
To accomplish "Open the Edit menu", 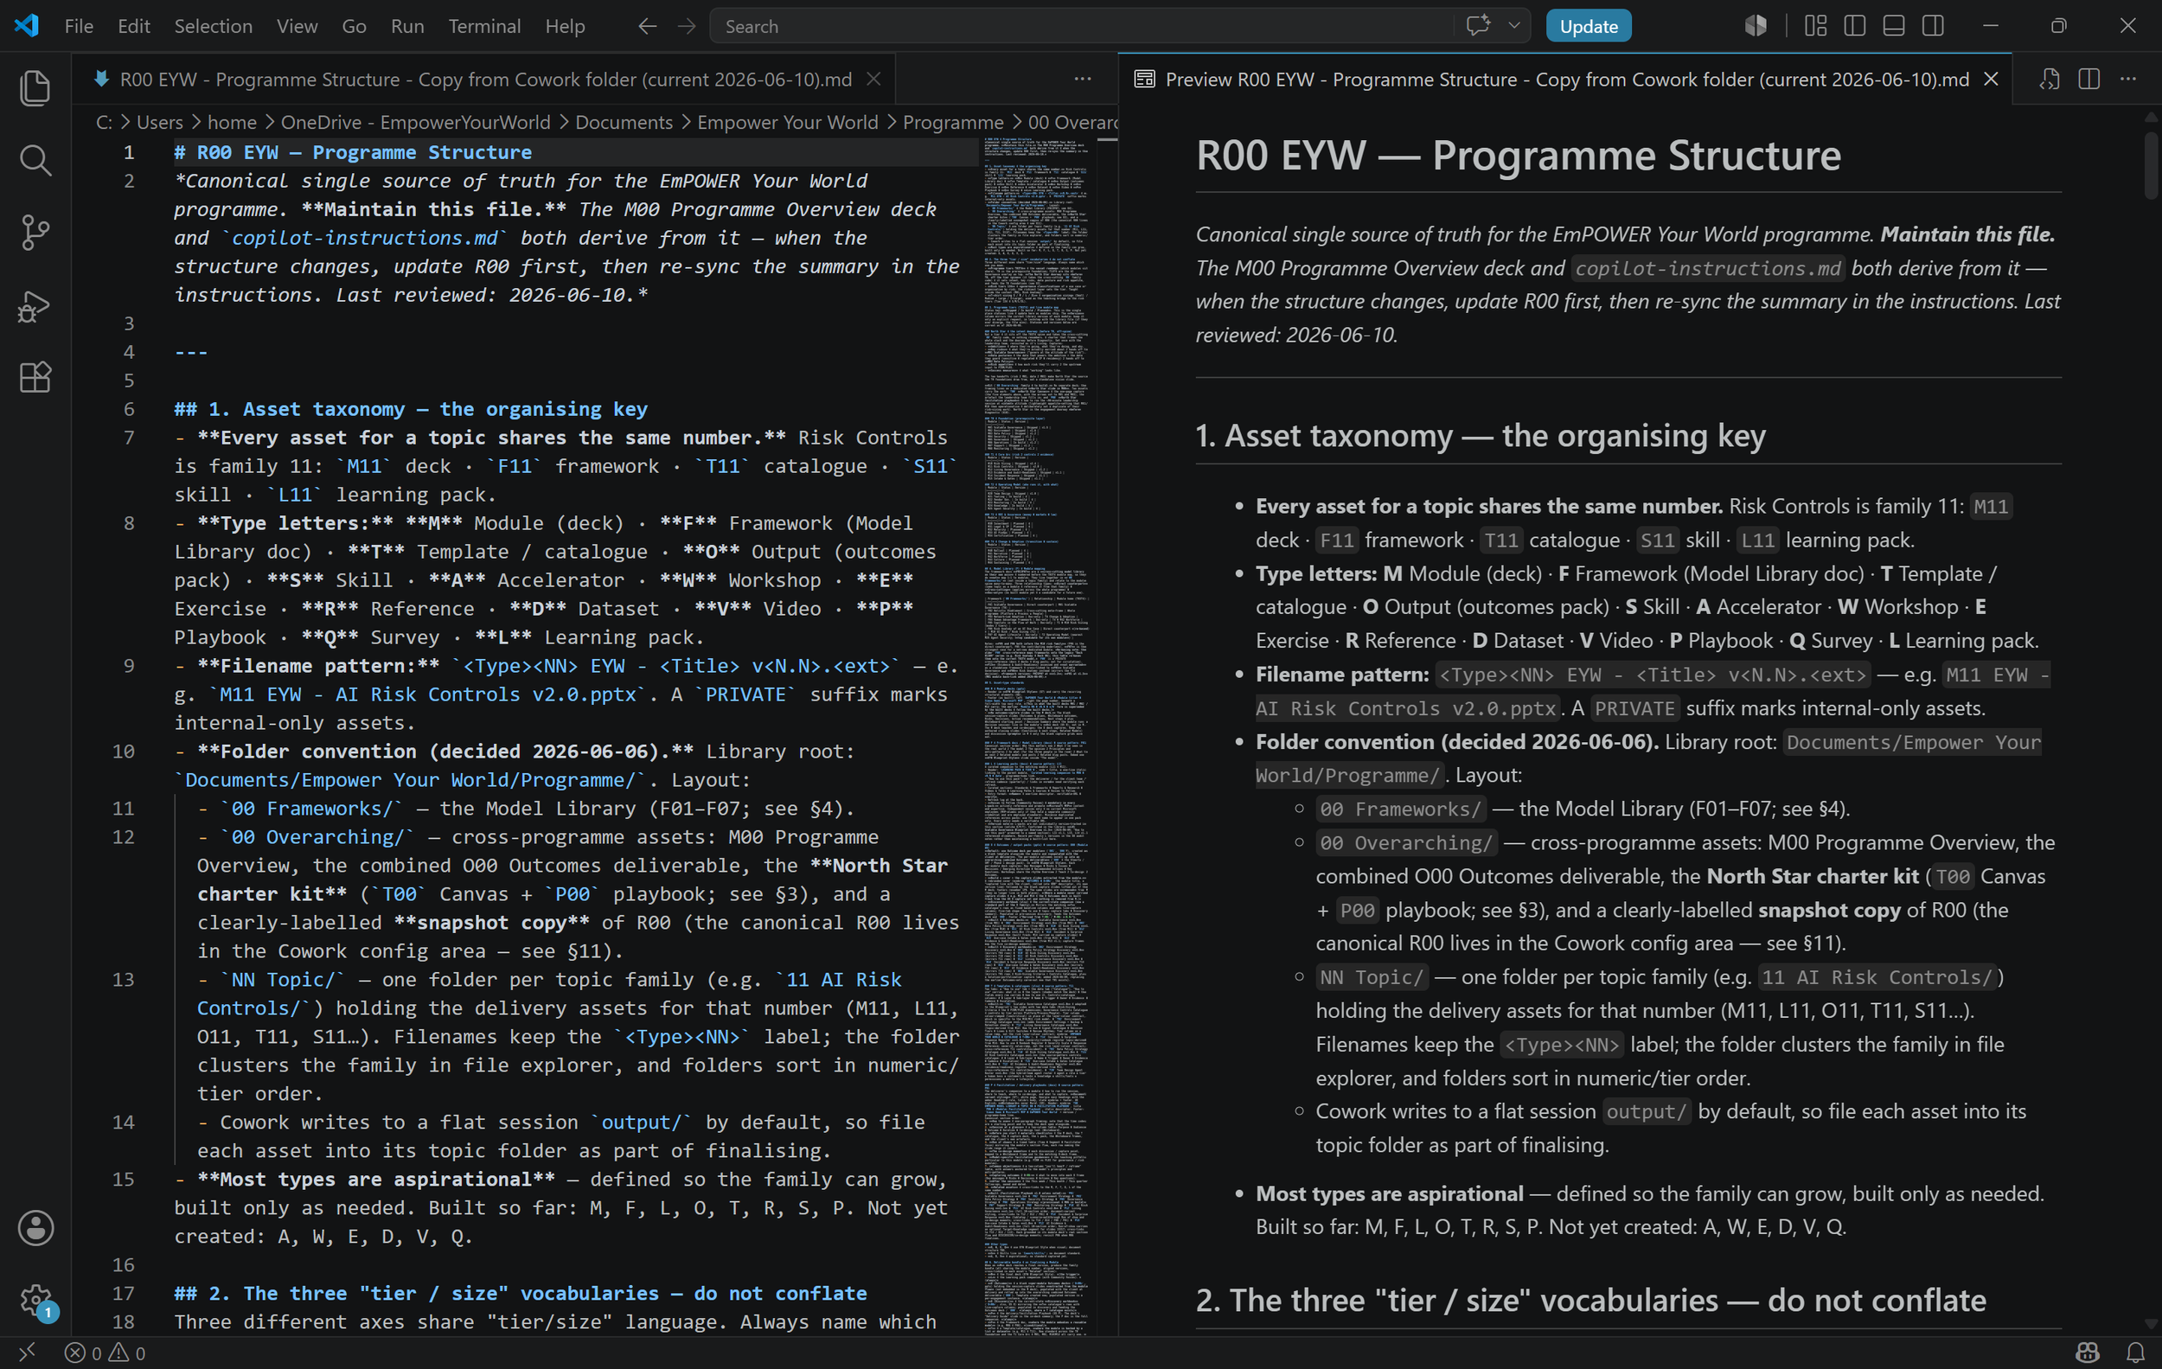I will tap(134, 26).
